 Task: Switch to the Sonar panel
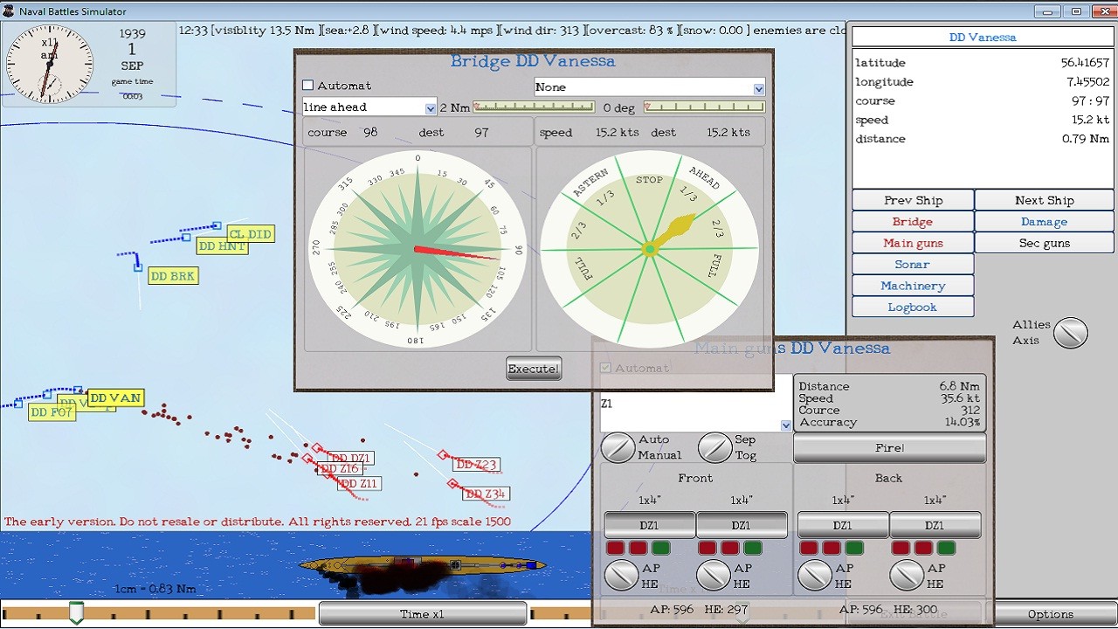[912, 264]
